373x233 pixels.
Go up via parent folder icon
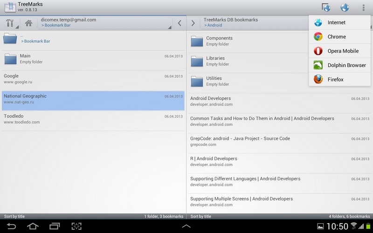pos(10,38)
